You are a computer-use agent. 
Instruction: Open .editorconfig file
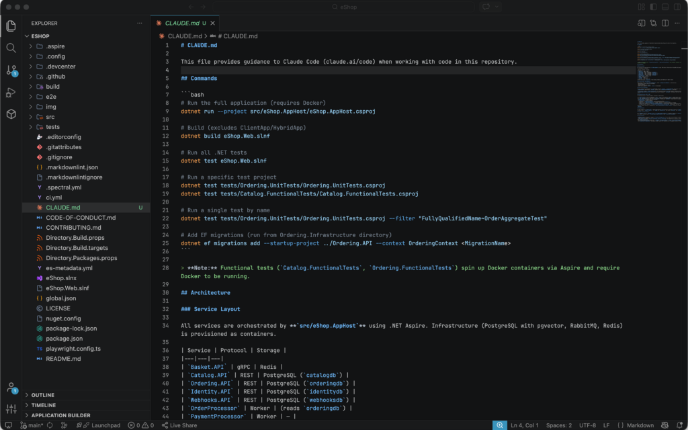[x=86, y=137]
